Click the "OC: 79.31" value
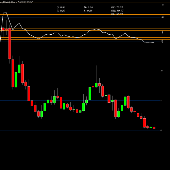Viewport: 170px width, 170px height. [117, 7]
